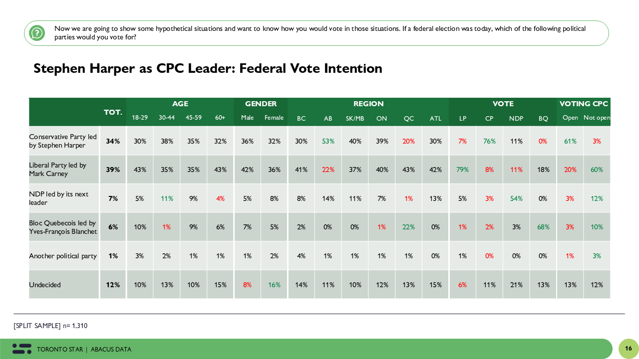Click the VOTING CPC header
The image size is (639, 359).
click(584, 104)
